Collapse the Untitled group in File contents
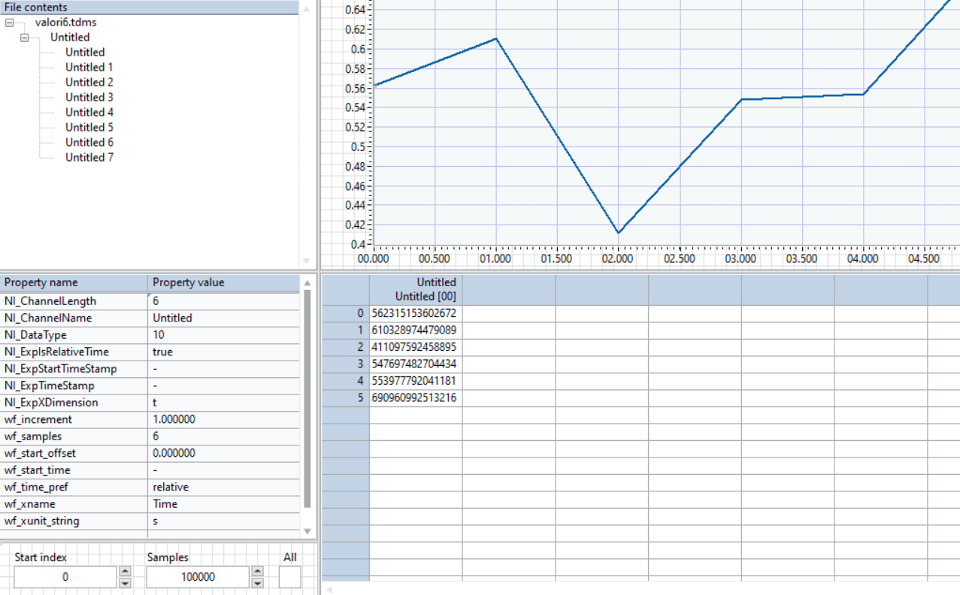The width and height of the screenshot is (960, 595). [x=25, y=37]
